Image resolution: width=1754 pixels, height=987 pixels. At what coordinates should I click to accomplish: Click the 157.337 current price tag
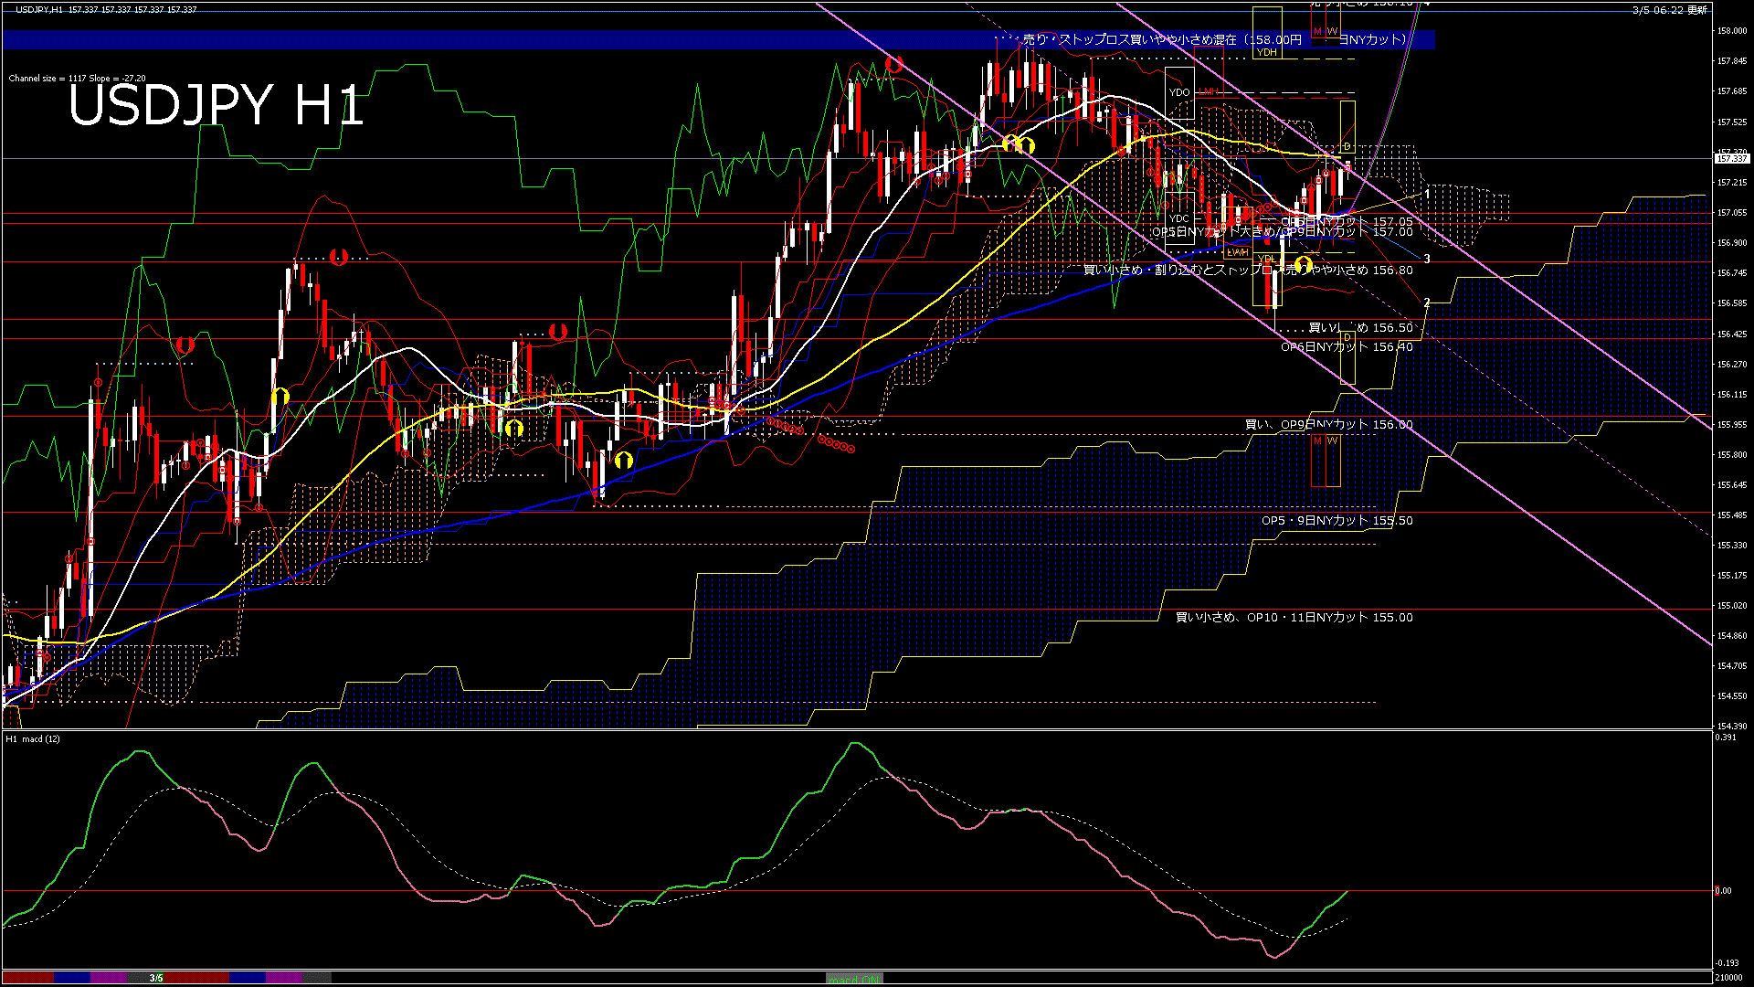(1731, 159)
